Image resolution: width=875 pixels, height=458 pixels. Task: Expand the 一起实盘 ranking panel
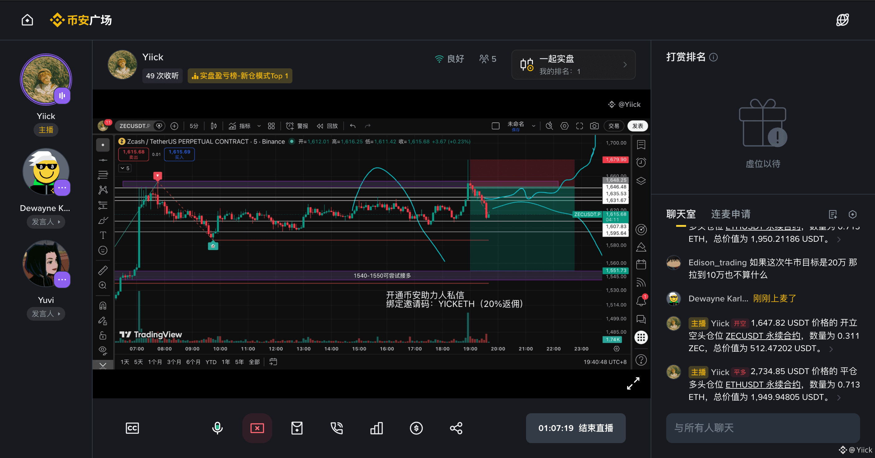point(573,65)
